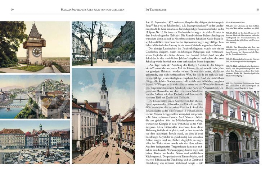This screenshot has height=179, width=270.
Task: Click quote starting "Am Tage nach der Anrufung"
Action: click(x=185, y=81)
